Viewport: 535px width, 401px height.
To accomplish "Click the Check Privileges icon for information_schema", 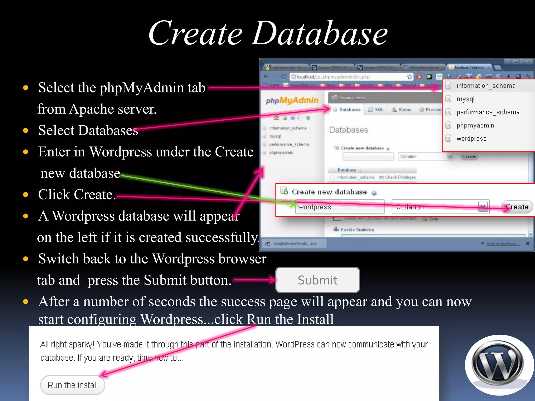I will (381, 177).
